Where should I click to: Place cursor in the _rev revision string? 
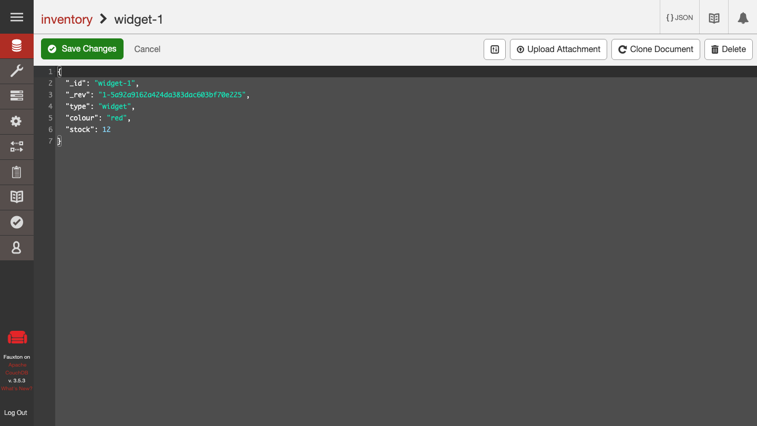tap(172, 95)
